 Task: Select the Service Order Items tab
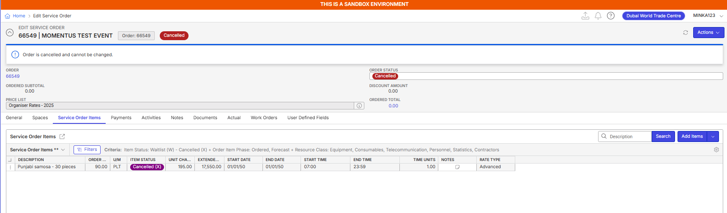(79, 118)
